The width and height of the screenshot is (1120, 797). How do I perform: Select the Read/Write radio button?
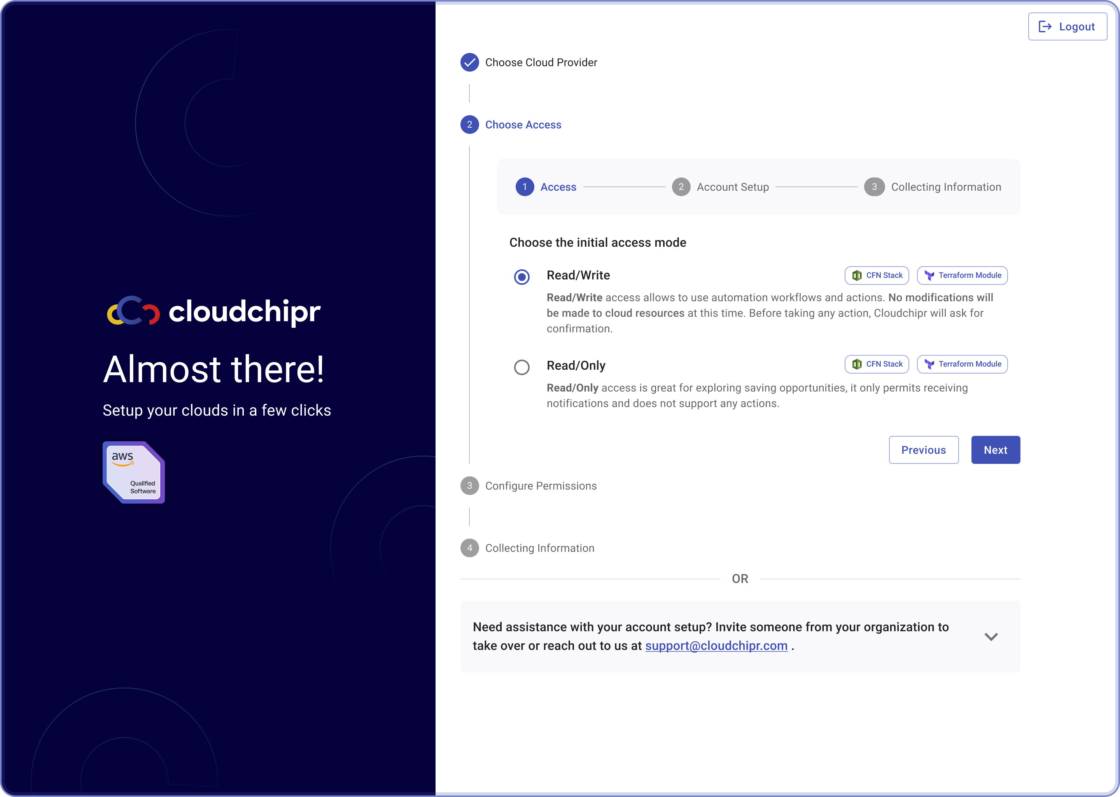[x=522, y=277]
